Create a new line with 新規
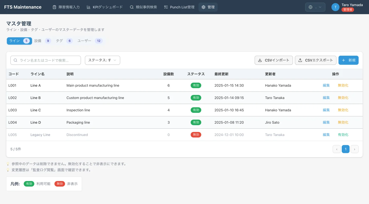The image size is (369, 204). (349, 60)
